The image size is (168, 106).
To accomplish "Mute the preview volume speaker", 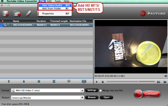I will tap(166, 76).
